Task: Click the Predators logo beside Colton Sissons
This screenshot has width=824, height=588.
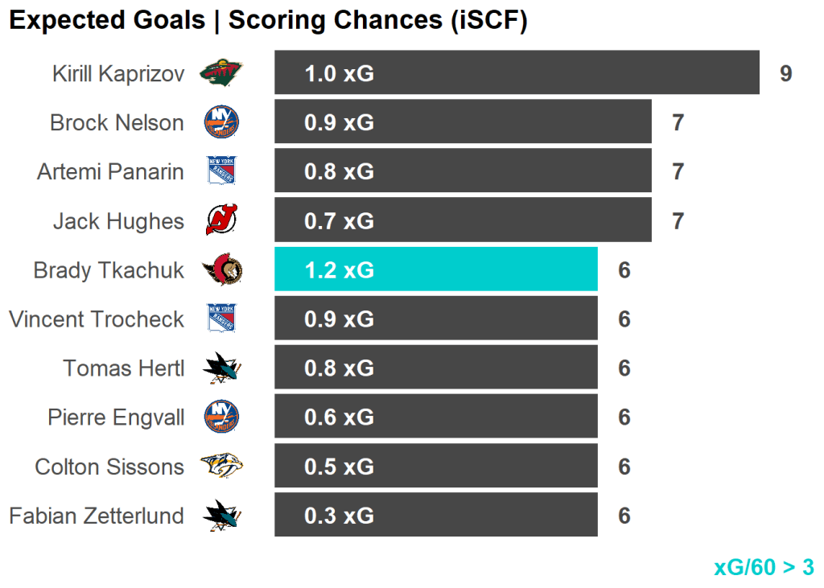Action: (221, 467)
